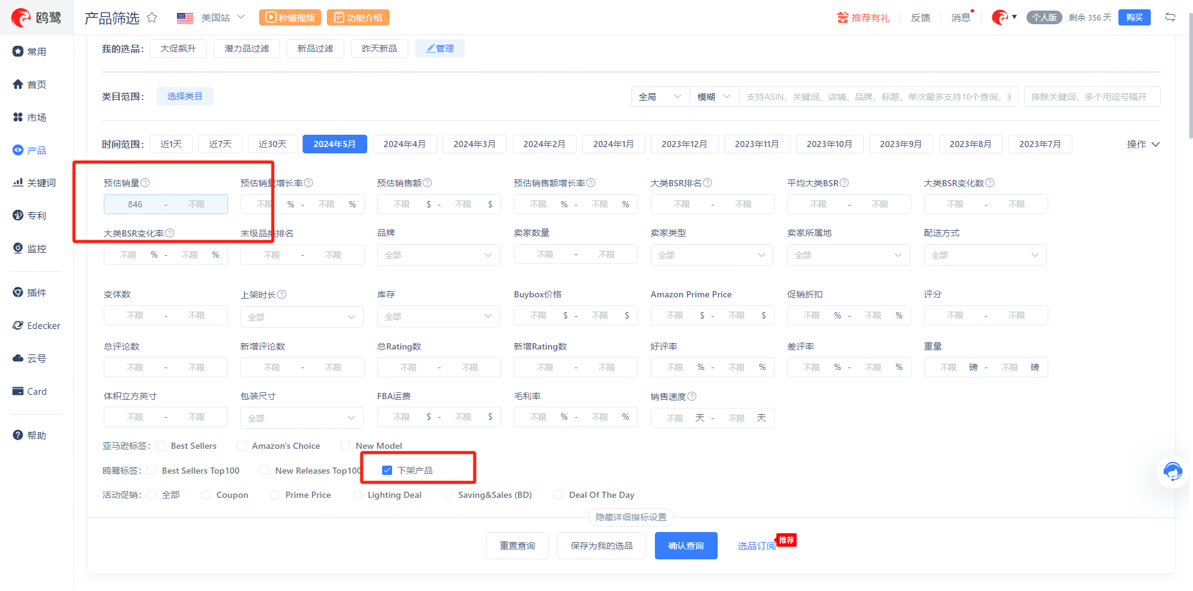1193x591 pixels.
Task: Check New Releases Top100 checkbox
Action: (x=265, y=471)
